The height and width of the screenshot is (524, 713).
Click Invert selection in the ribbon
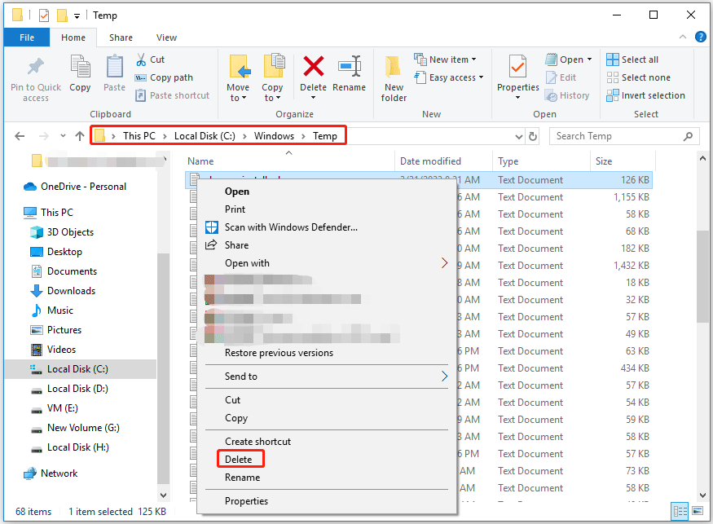(646, 95)
